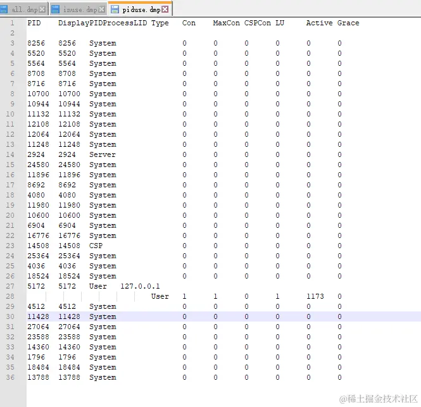Click PID 8256 in line 3

36,43
